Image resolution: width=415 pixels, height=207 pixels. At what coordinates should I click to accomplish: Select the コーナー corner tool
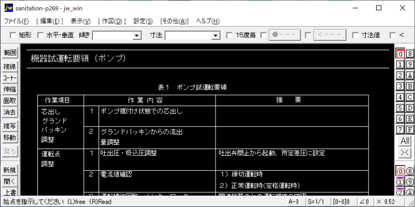click(x=10, y=78)
